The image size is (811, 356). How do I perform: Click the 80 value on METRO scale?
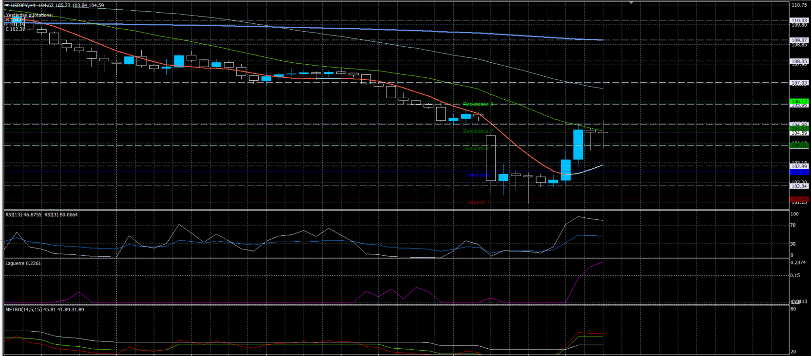(793, 309)
